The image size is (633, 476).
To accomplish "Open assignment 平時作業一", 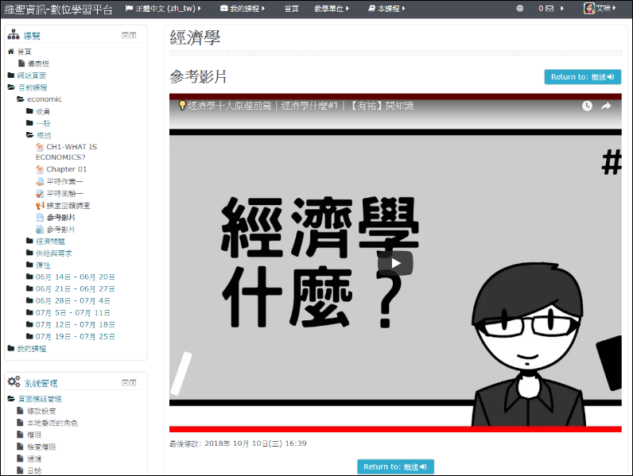I will point(64,181).
